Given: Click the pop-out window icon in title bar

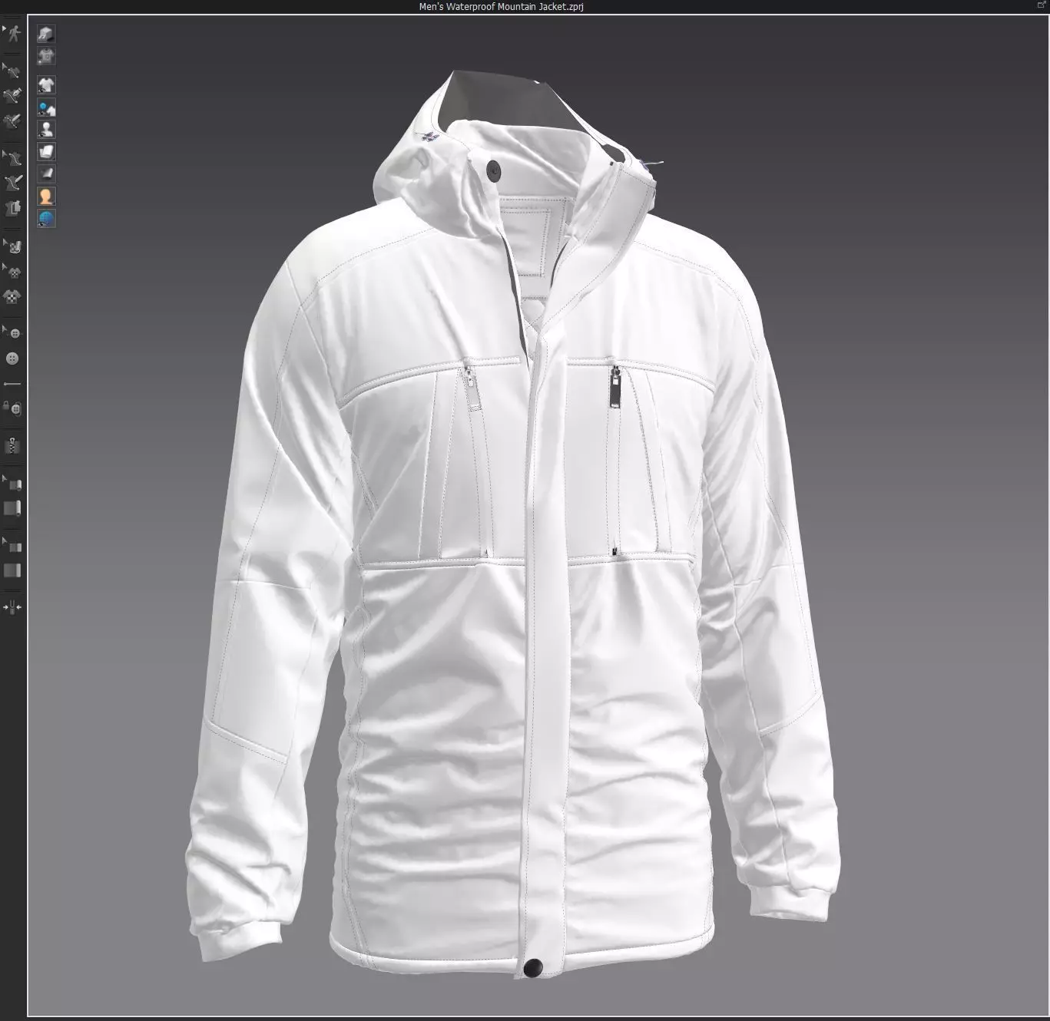Looking at the screenshot, I should click(x=1042, y=5).
